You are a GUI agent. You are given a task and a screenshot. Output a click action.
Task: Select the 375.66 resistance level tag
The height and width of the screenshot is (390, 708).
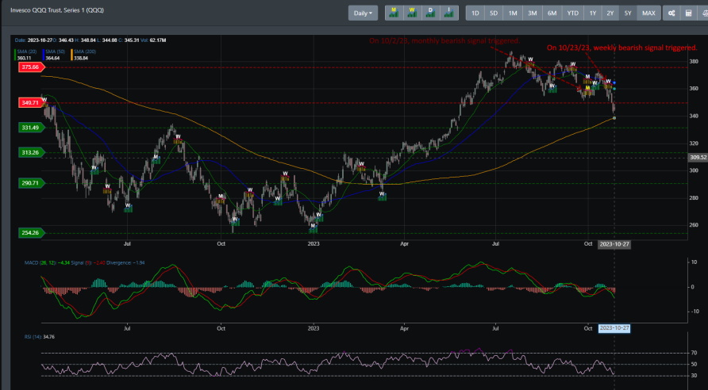click(x=32, y=67)
